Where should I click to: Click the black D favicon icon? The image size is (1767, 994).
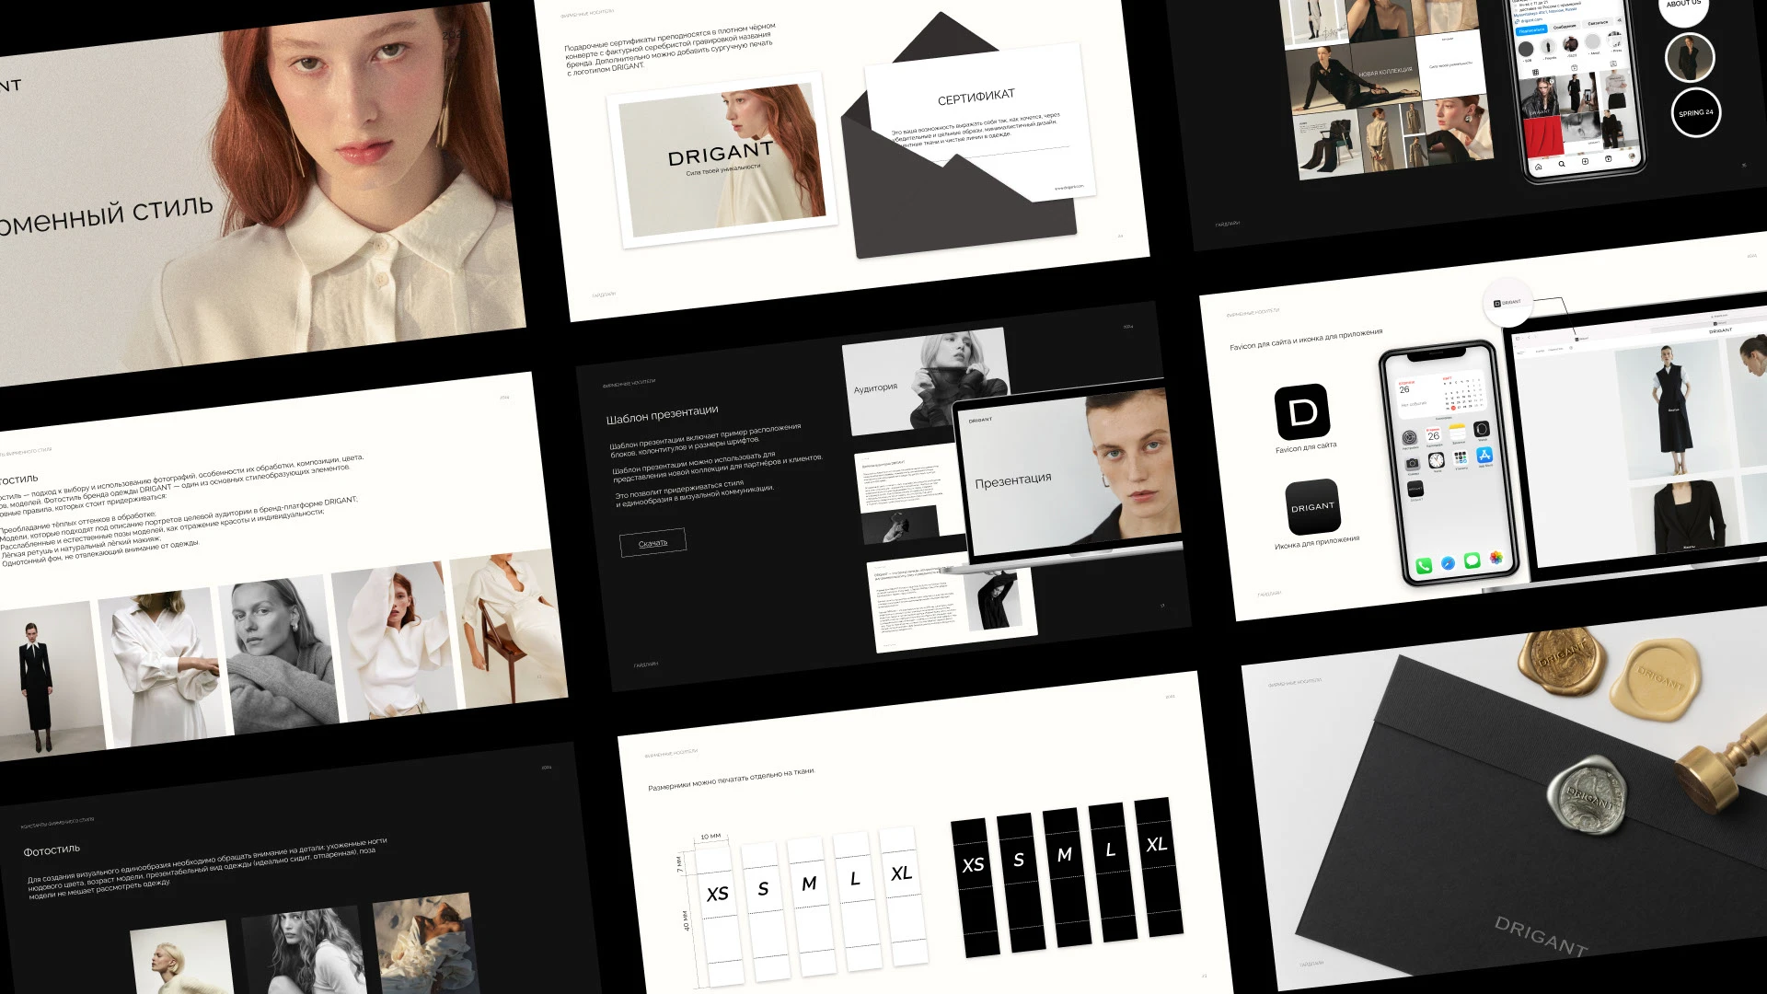pos(1302,411)
